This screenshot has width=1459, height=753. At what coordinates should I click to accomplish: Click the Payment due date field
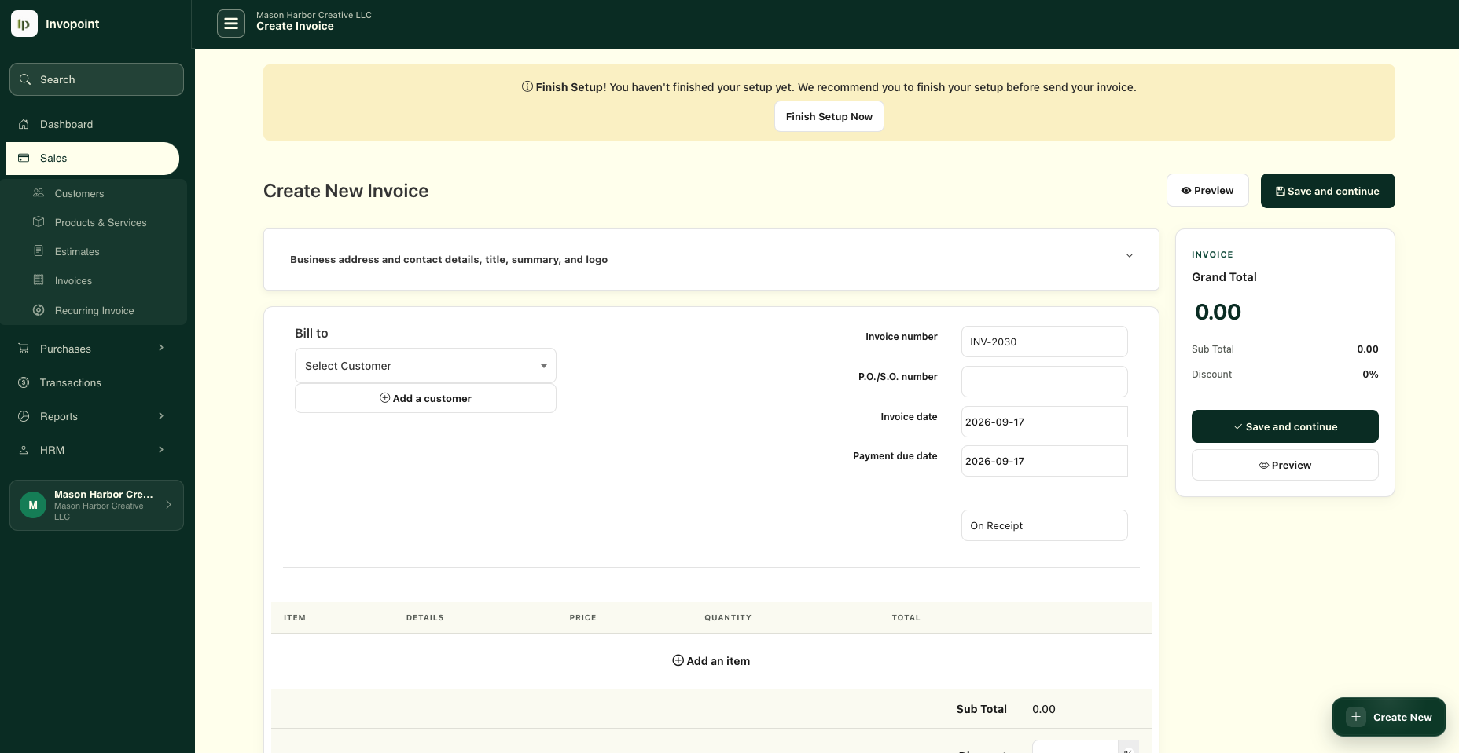pos(1044,461)
